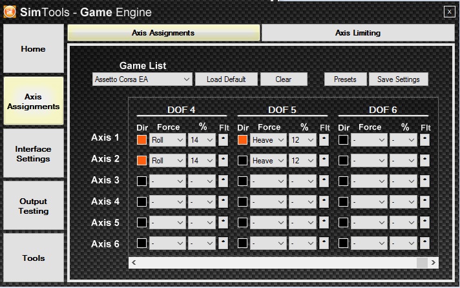The height and width of the screenshot is (288, 460).
Task: Switch to the Axis Limiting tab
Action: pos(358,32)
